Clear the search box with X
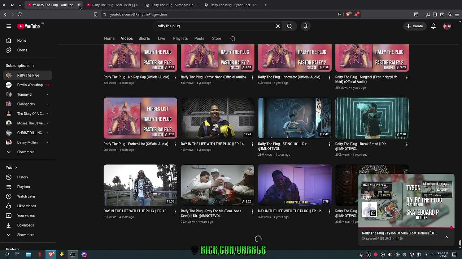The width and height of the screenshot is (462, 259). [278, 26]
